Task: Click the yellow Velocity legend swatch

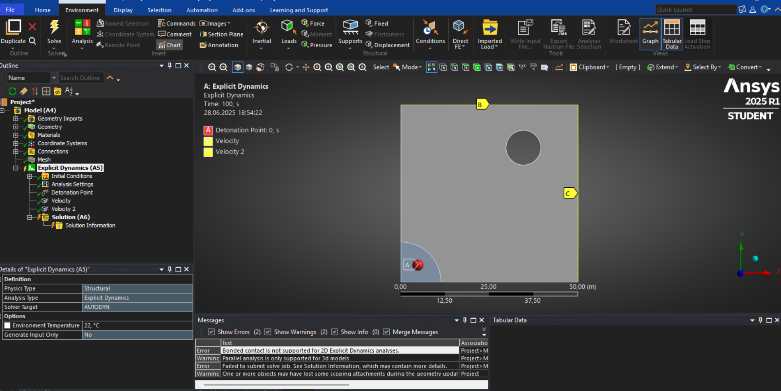Action: pos(208,141)
